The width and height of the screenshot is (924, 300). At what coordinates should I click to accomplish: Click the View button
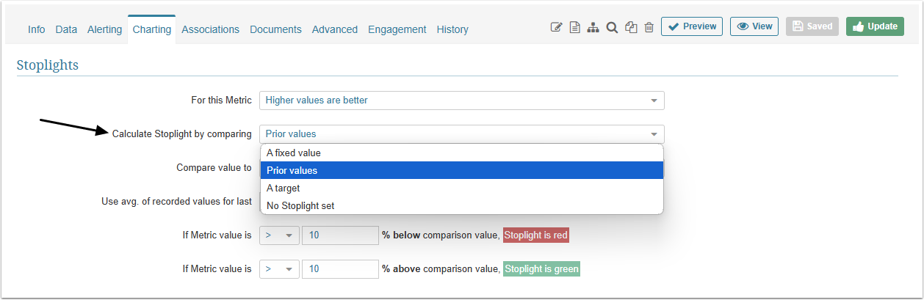coord(754,26)
